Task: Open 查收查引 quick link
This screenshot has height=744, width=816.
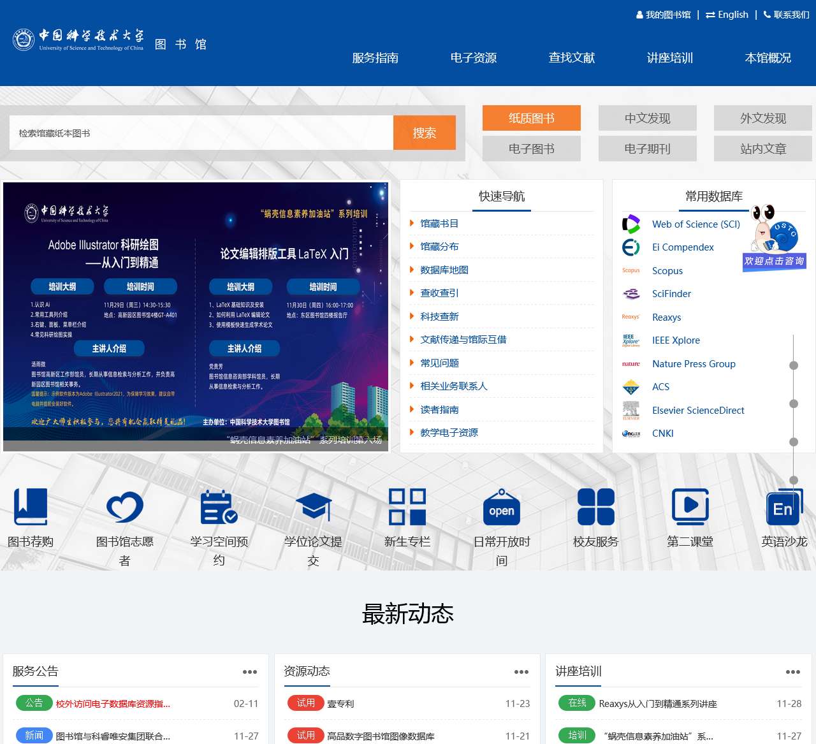Action: click(x=439, y=293)
